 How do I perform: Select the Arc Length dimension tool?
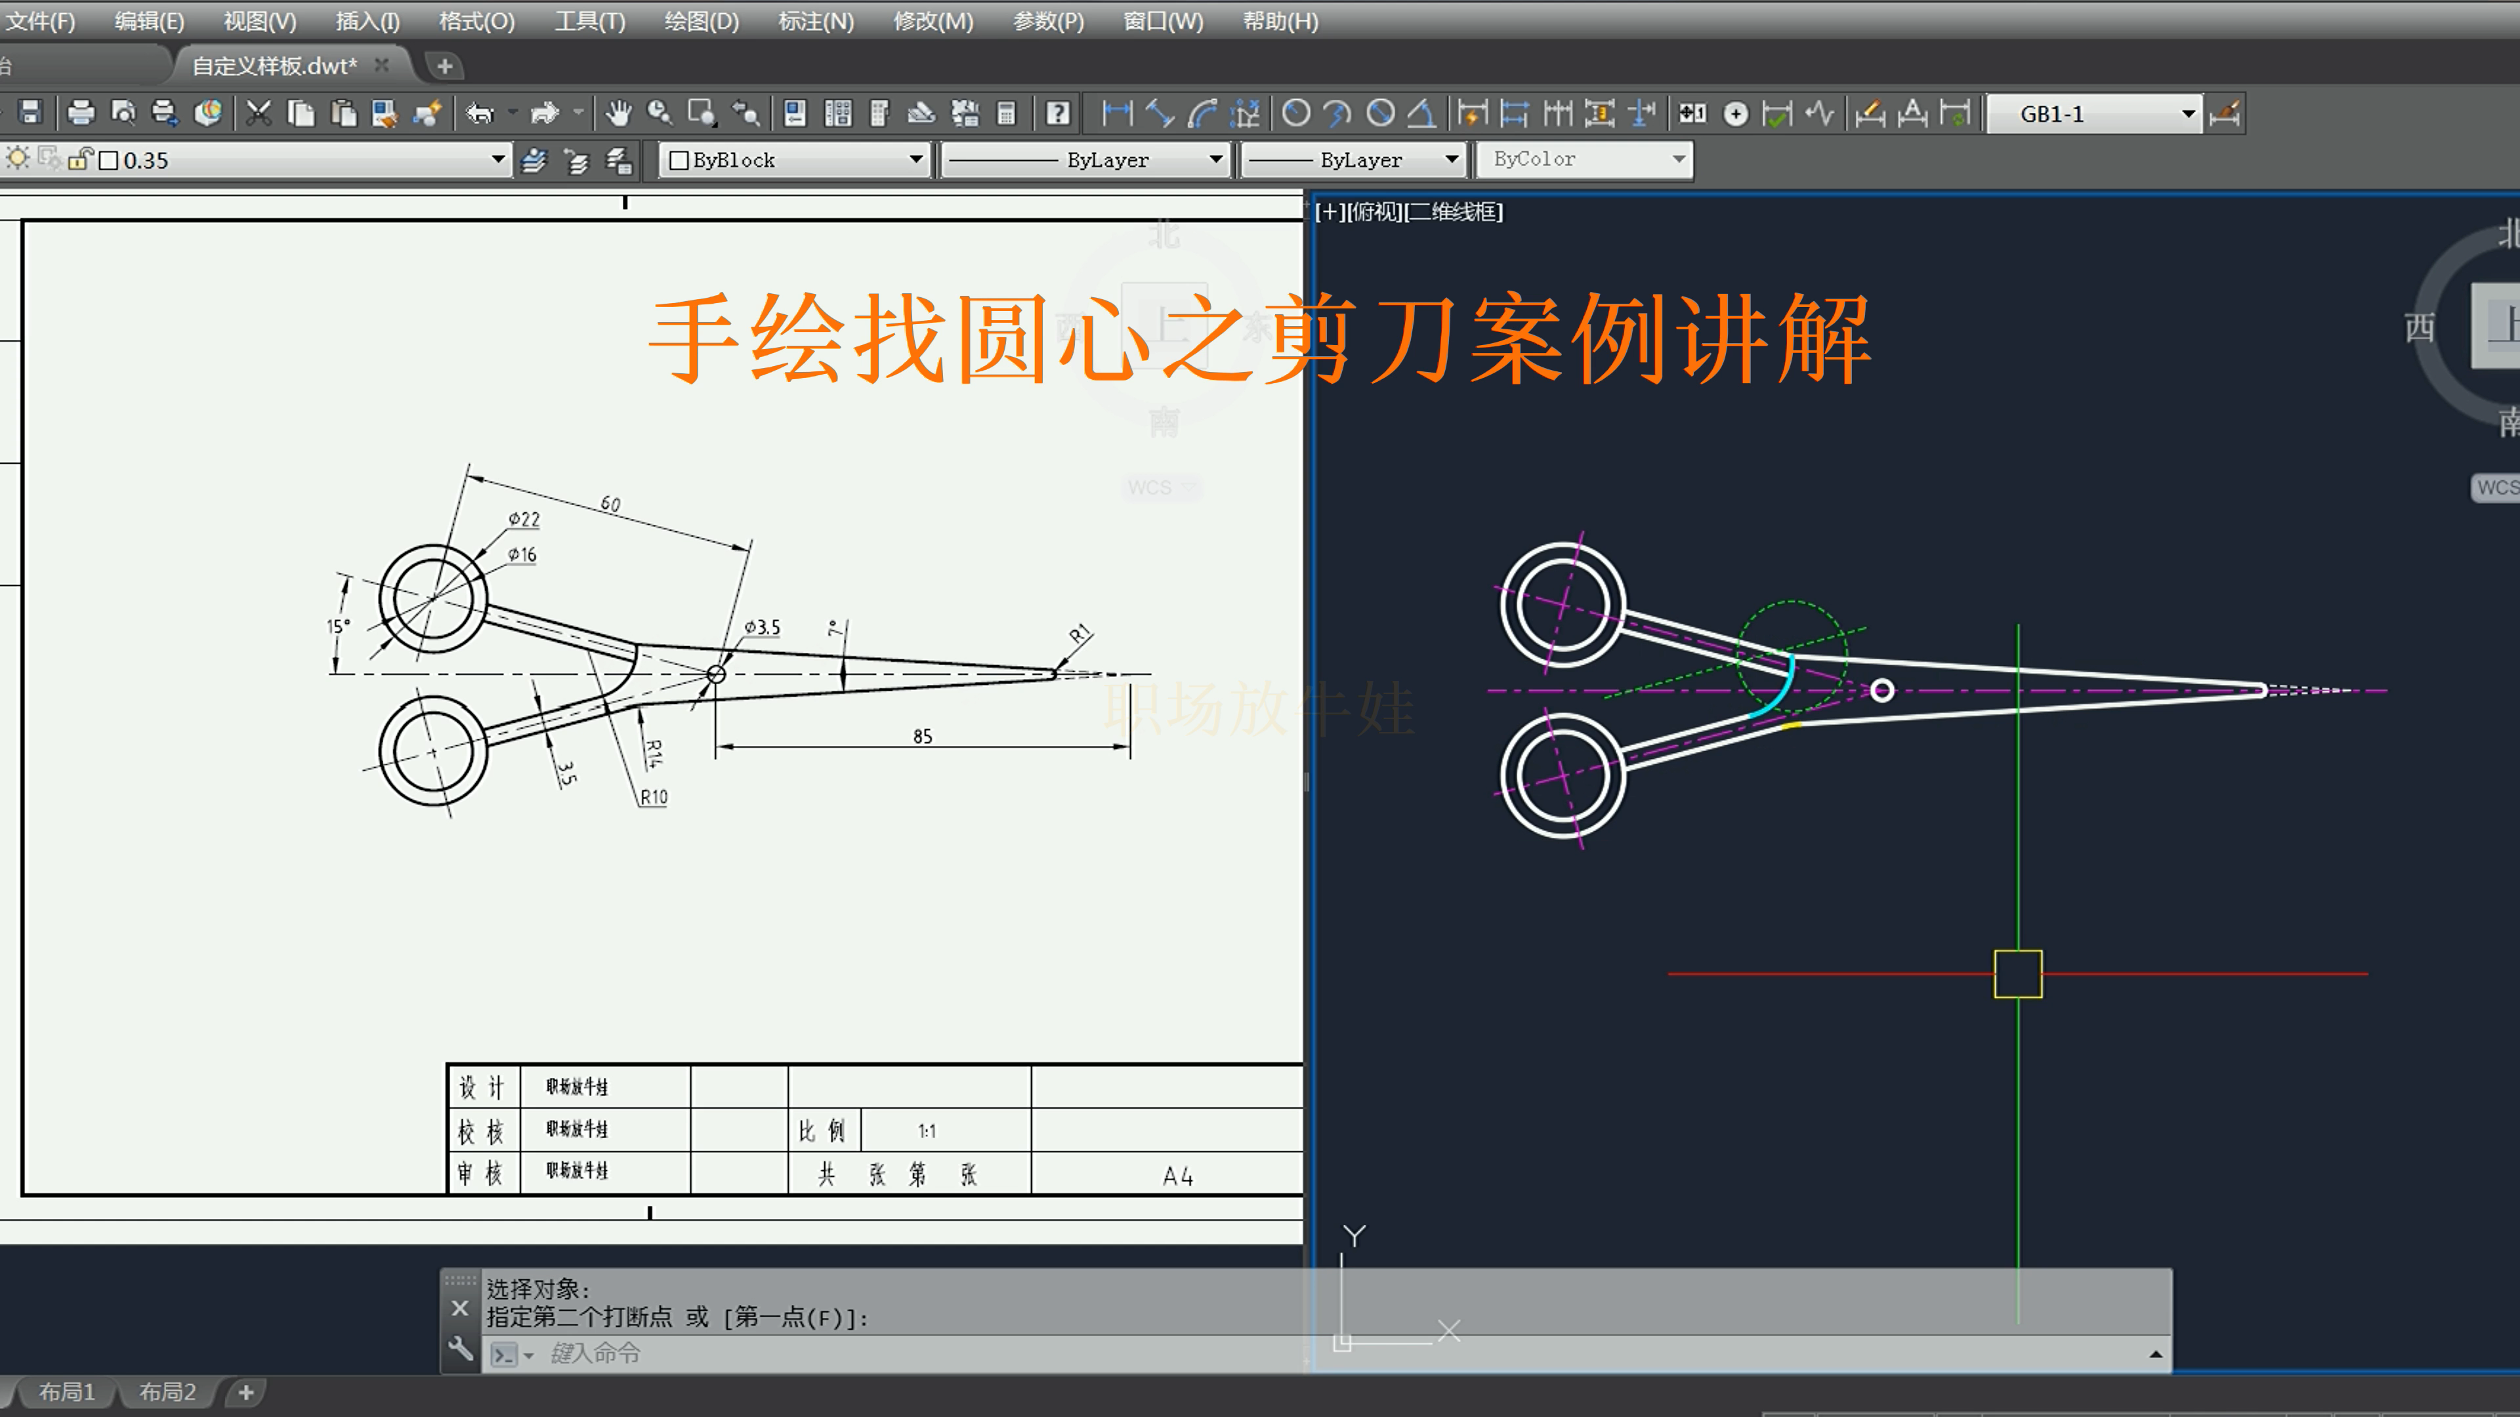coord(1202,113)
